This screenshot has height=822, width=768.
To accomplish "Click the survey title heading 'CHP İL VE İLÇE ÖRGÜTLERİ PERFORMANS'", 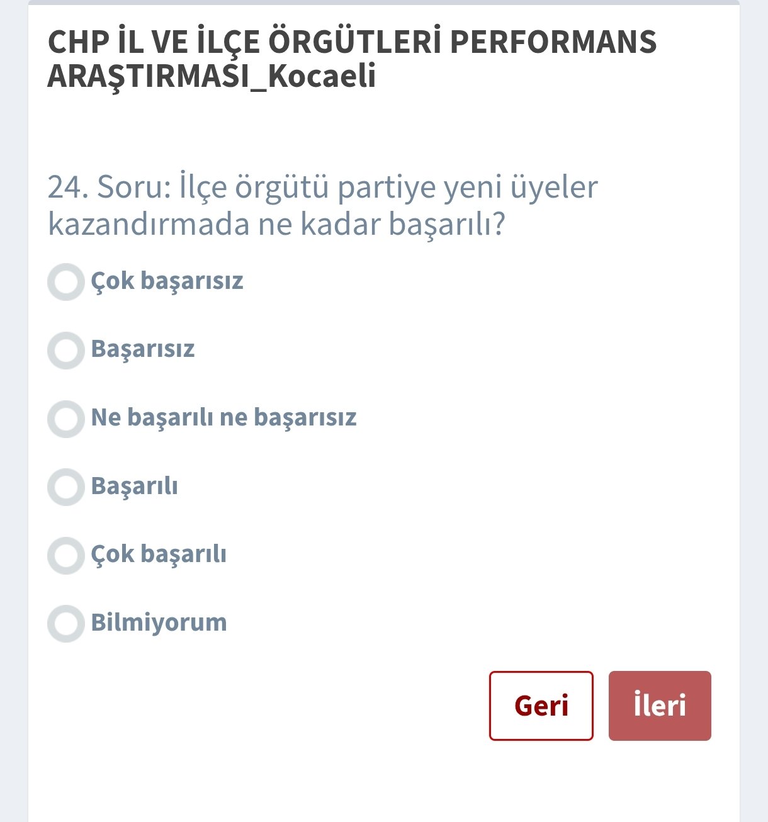I will (x=352, y=42).
